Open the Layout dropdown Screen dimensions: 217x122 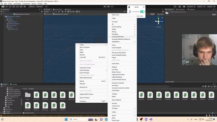pyautogui.click(x=211, y=6)
